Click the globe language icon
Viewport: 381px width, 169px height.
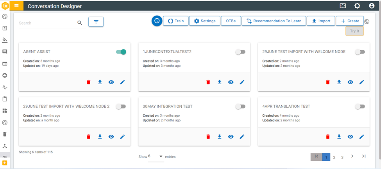pyautogui.click(x=367, y=21)
